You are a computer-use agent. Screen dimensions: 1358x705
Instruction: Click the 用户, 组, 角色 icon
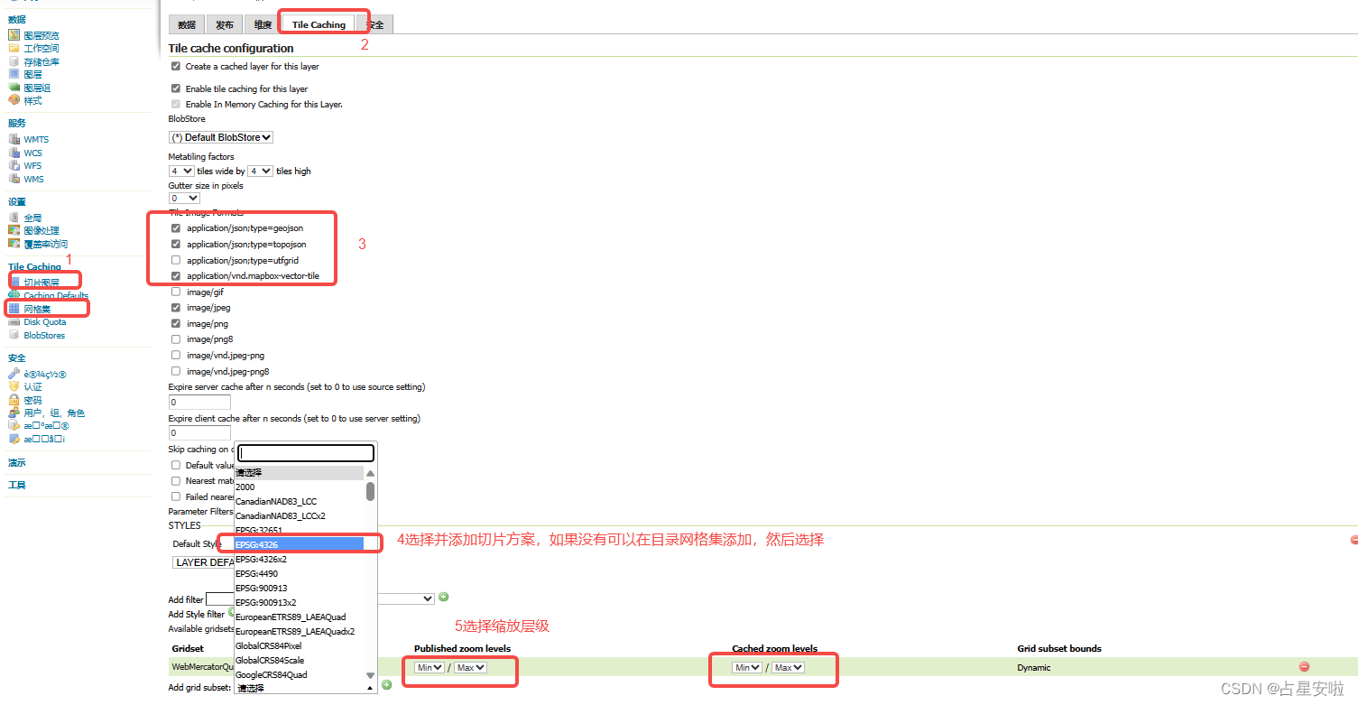[14, 413]
